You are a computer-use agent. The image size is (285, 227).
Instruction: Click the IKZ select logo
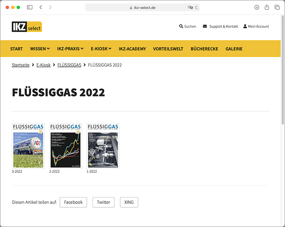[27, 27]
